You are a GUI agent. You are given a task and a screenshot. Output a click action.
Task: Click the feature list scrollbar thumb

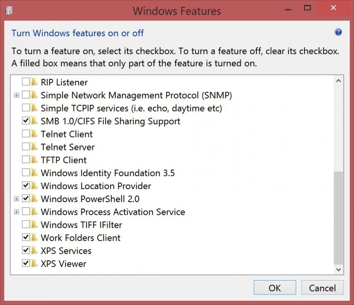tap(339, 218)
